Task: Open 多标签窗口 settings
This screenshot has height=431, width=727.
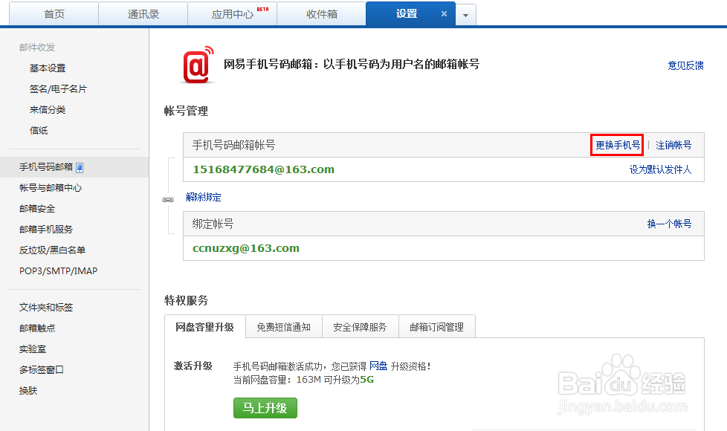Action: [x=42, y=370]
